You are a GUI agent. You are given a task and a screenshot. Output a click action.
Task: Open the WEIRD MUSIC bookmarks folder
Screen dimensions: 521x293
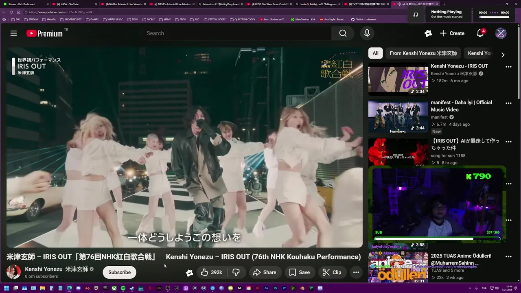pos(113,19)
